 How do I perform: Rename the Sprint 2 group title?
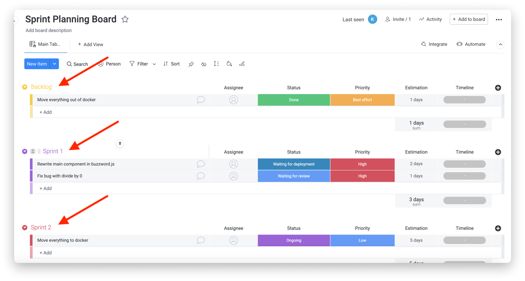41,227
